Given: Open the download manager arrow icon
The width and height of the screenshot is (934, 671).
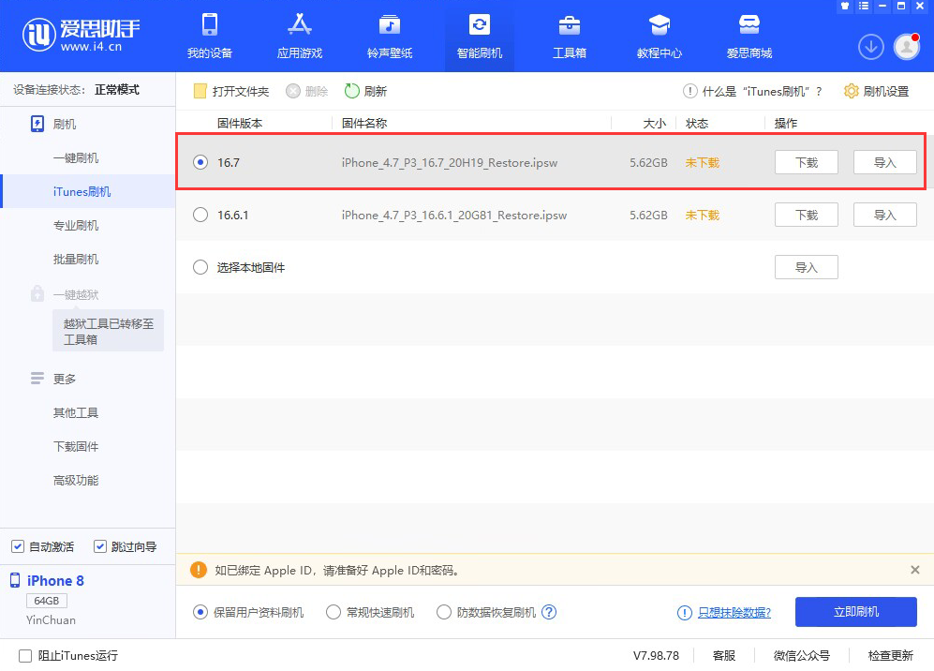Looking at the screenshot, I should point(870,46).
